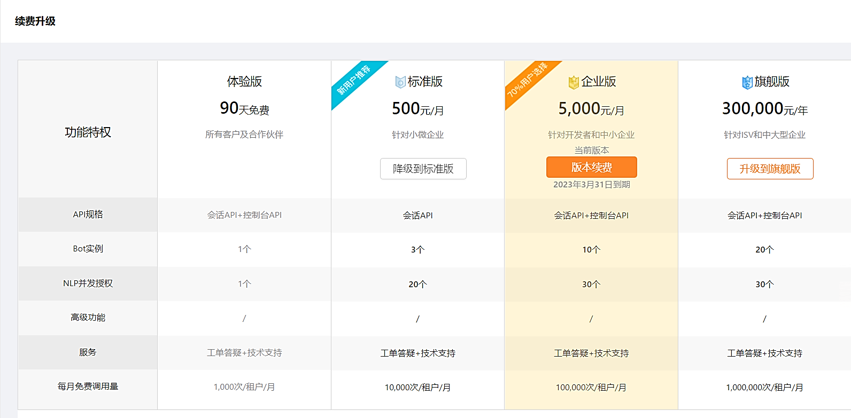
Task: Click the 5,000元/月 price
Action: [591, 109]
